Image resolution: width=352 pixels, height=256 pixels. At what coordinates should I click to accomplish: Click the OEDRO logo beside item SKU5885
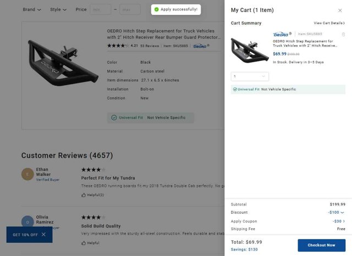click(201, 46)
